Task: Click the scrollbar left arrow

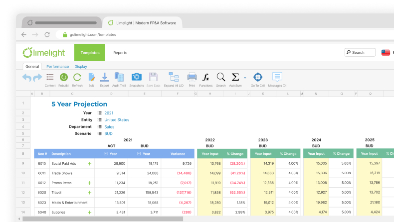Action: [19, 219]
